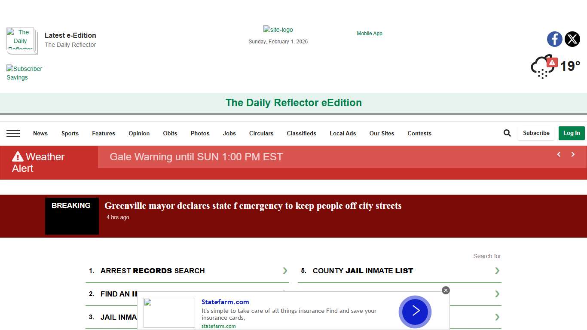
Task: Expand Arrest Records Search result arrow
Action: [x=284, y=271]
